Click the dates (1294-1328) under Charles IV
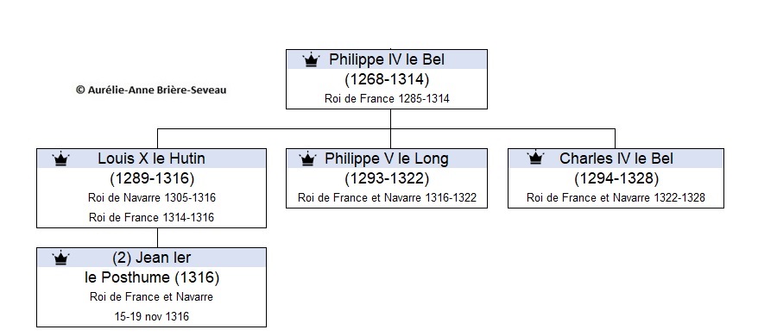 tap(616, 178)
